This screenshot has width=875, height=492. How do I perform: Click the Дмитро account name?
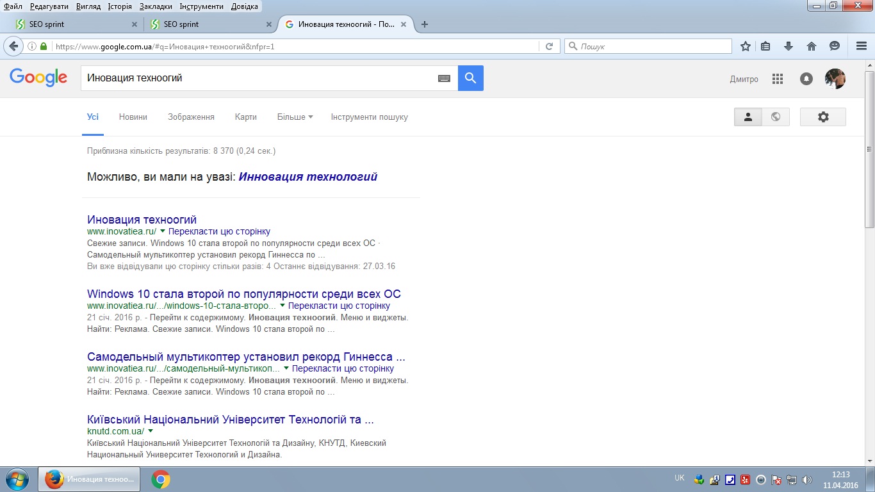(x=744, y=79)
